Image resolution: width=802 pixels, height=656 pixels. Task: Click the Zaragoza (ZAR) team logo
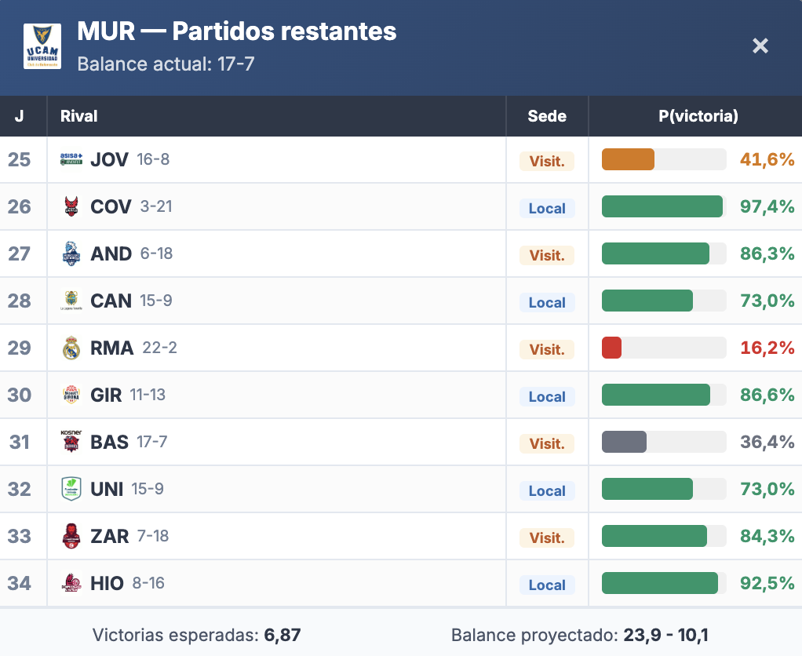71,536
